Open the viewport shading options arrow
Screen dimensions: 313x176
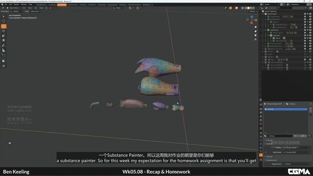pos(256,8)
